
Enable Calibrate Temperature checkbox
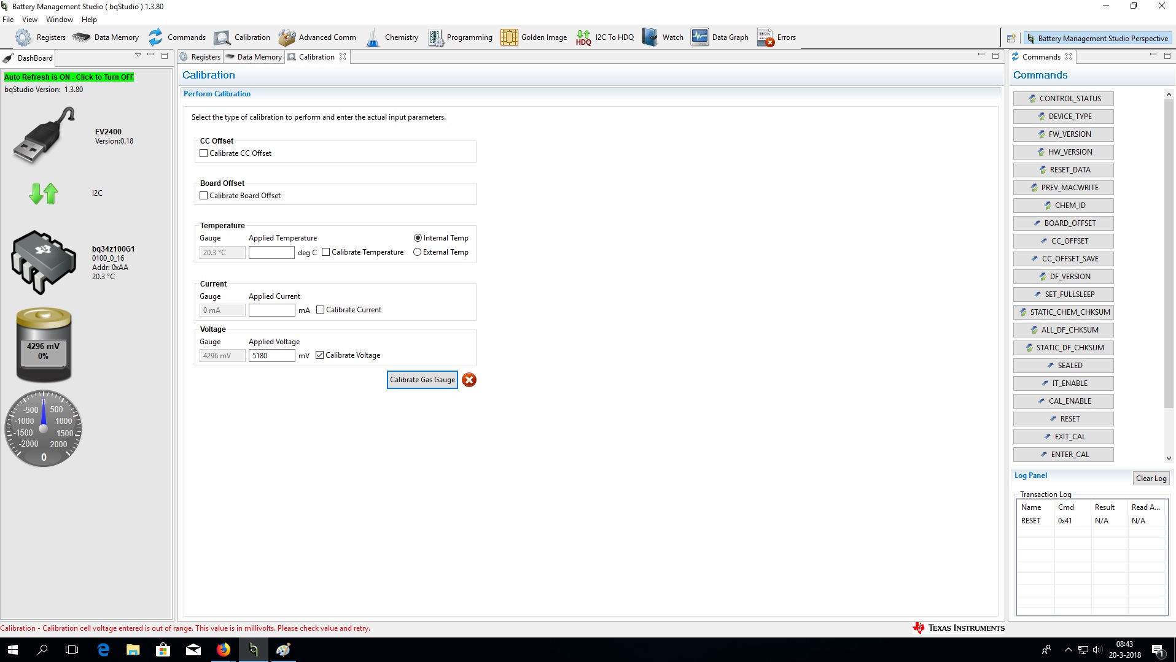click(326, 252)
